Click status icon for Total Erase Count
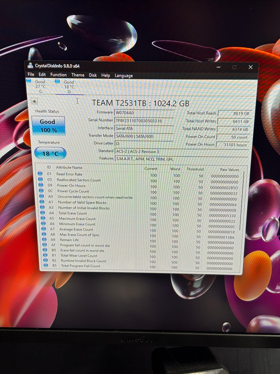The width and height of the screenshot is (280, 374). [43, 213]
